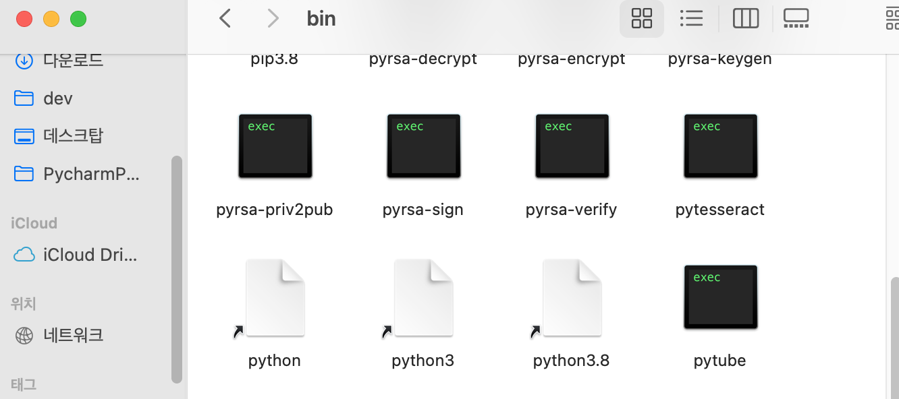Select the python3 alias file icon
The image size is (899, 399).
point(423,298)
